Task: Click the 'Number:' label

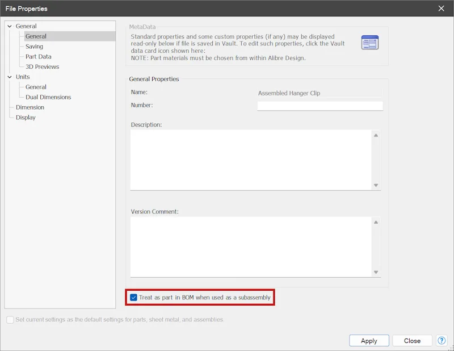Action: click(x=141, y=105)
